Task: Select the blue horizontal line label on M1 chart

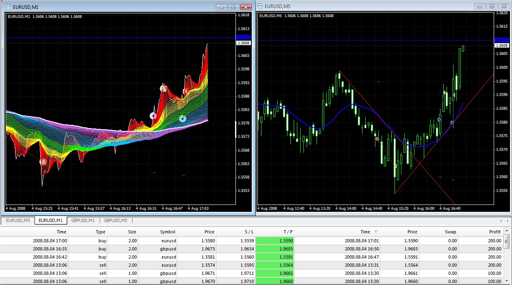Action: [x=243, y=37]
